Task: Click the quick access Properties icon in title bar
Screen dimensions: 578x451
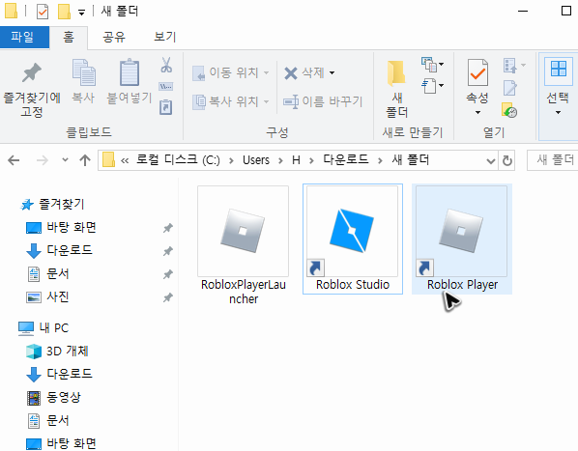Action: (x=43, y=12)
